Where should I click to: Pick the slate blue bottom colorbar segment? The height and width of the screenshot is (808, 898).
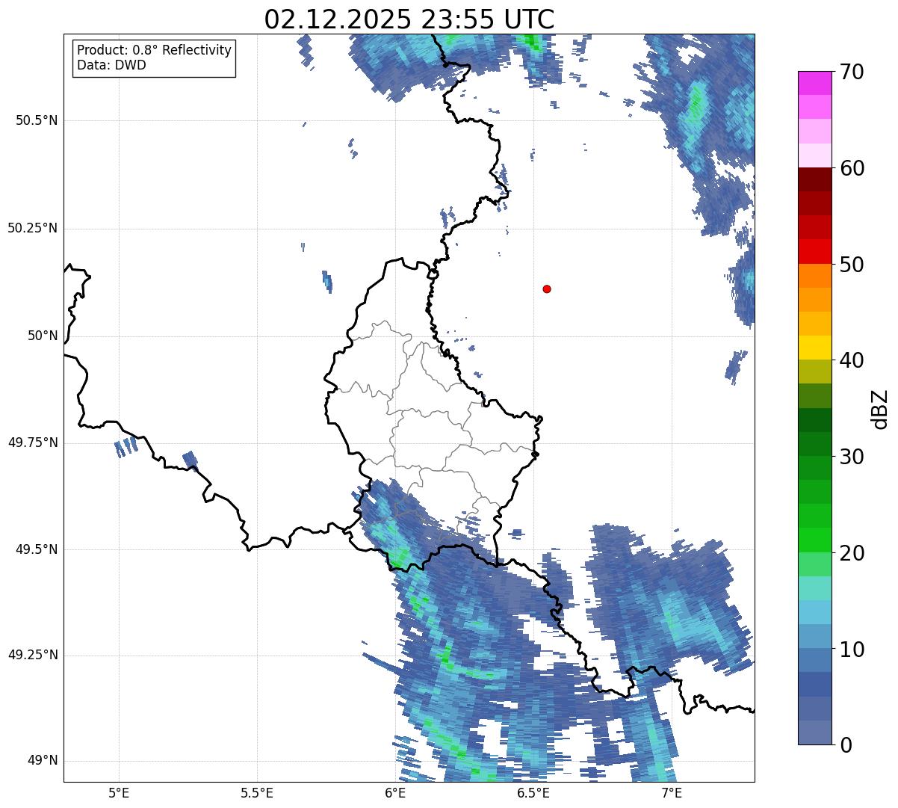coord(814,733)
